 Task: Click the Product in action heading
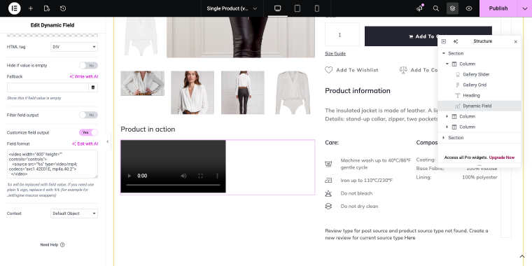coord(148,129)
